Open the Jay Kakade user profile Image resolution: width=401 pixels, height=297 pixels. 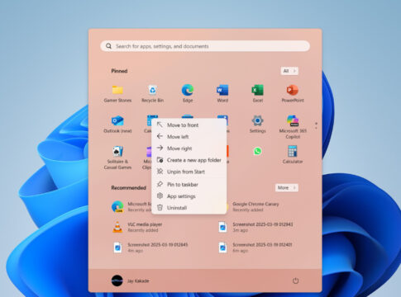[130, 280]
